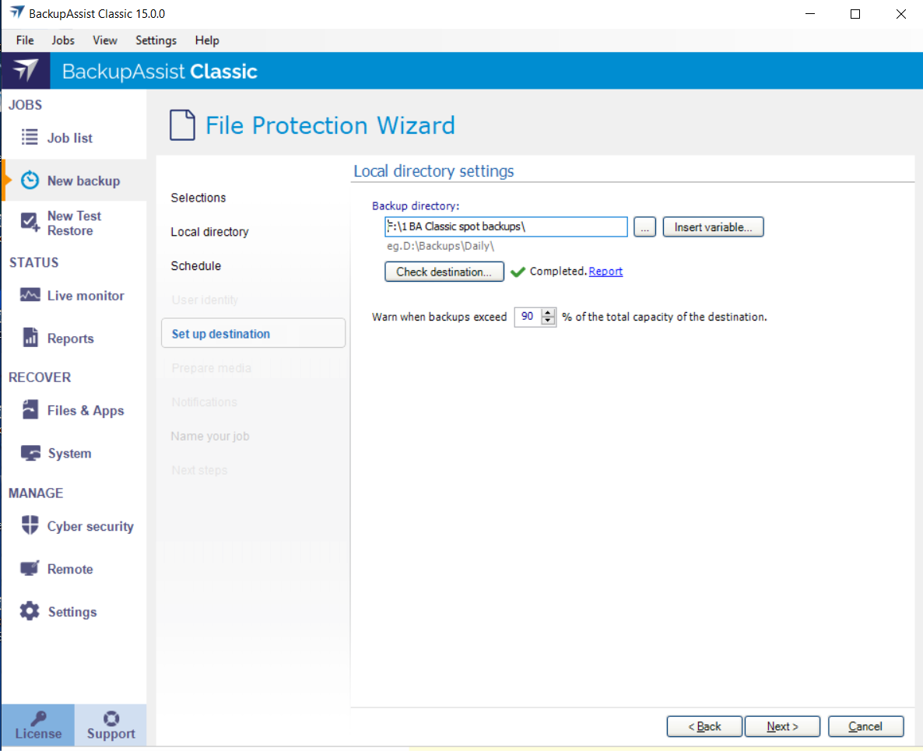Open the Reports chart icon
This screenshot has height=751, width=923.
point(30,339)
